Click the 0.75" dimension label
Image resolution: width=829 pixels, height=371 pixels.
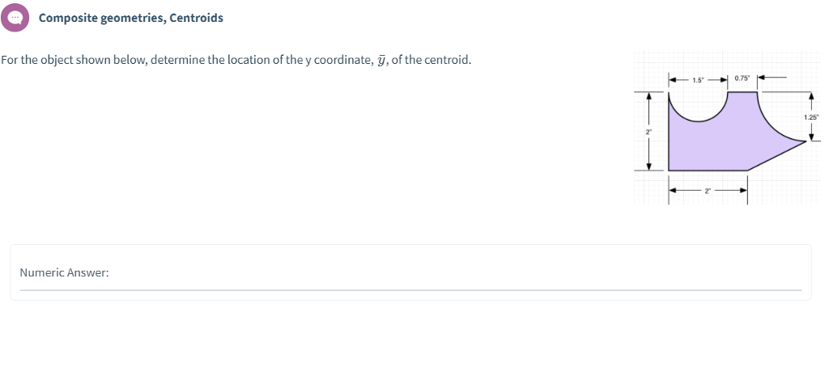click(742, 79)
